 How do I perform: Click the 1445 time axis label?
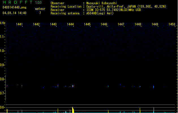coord(87,24)
